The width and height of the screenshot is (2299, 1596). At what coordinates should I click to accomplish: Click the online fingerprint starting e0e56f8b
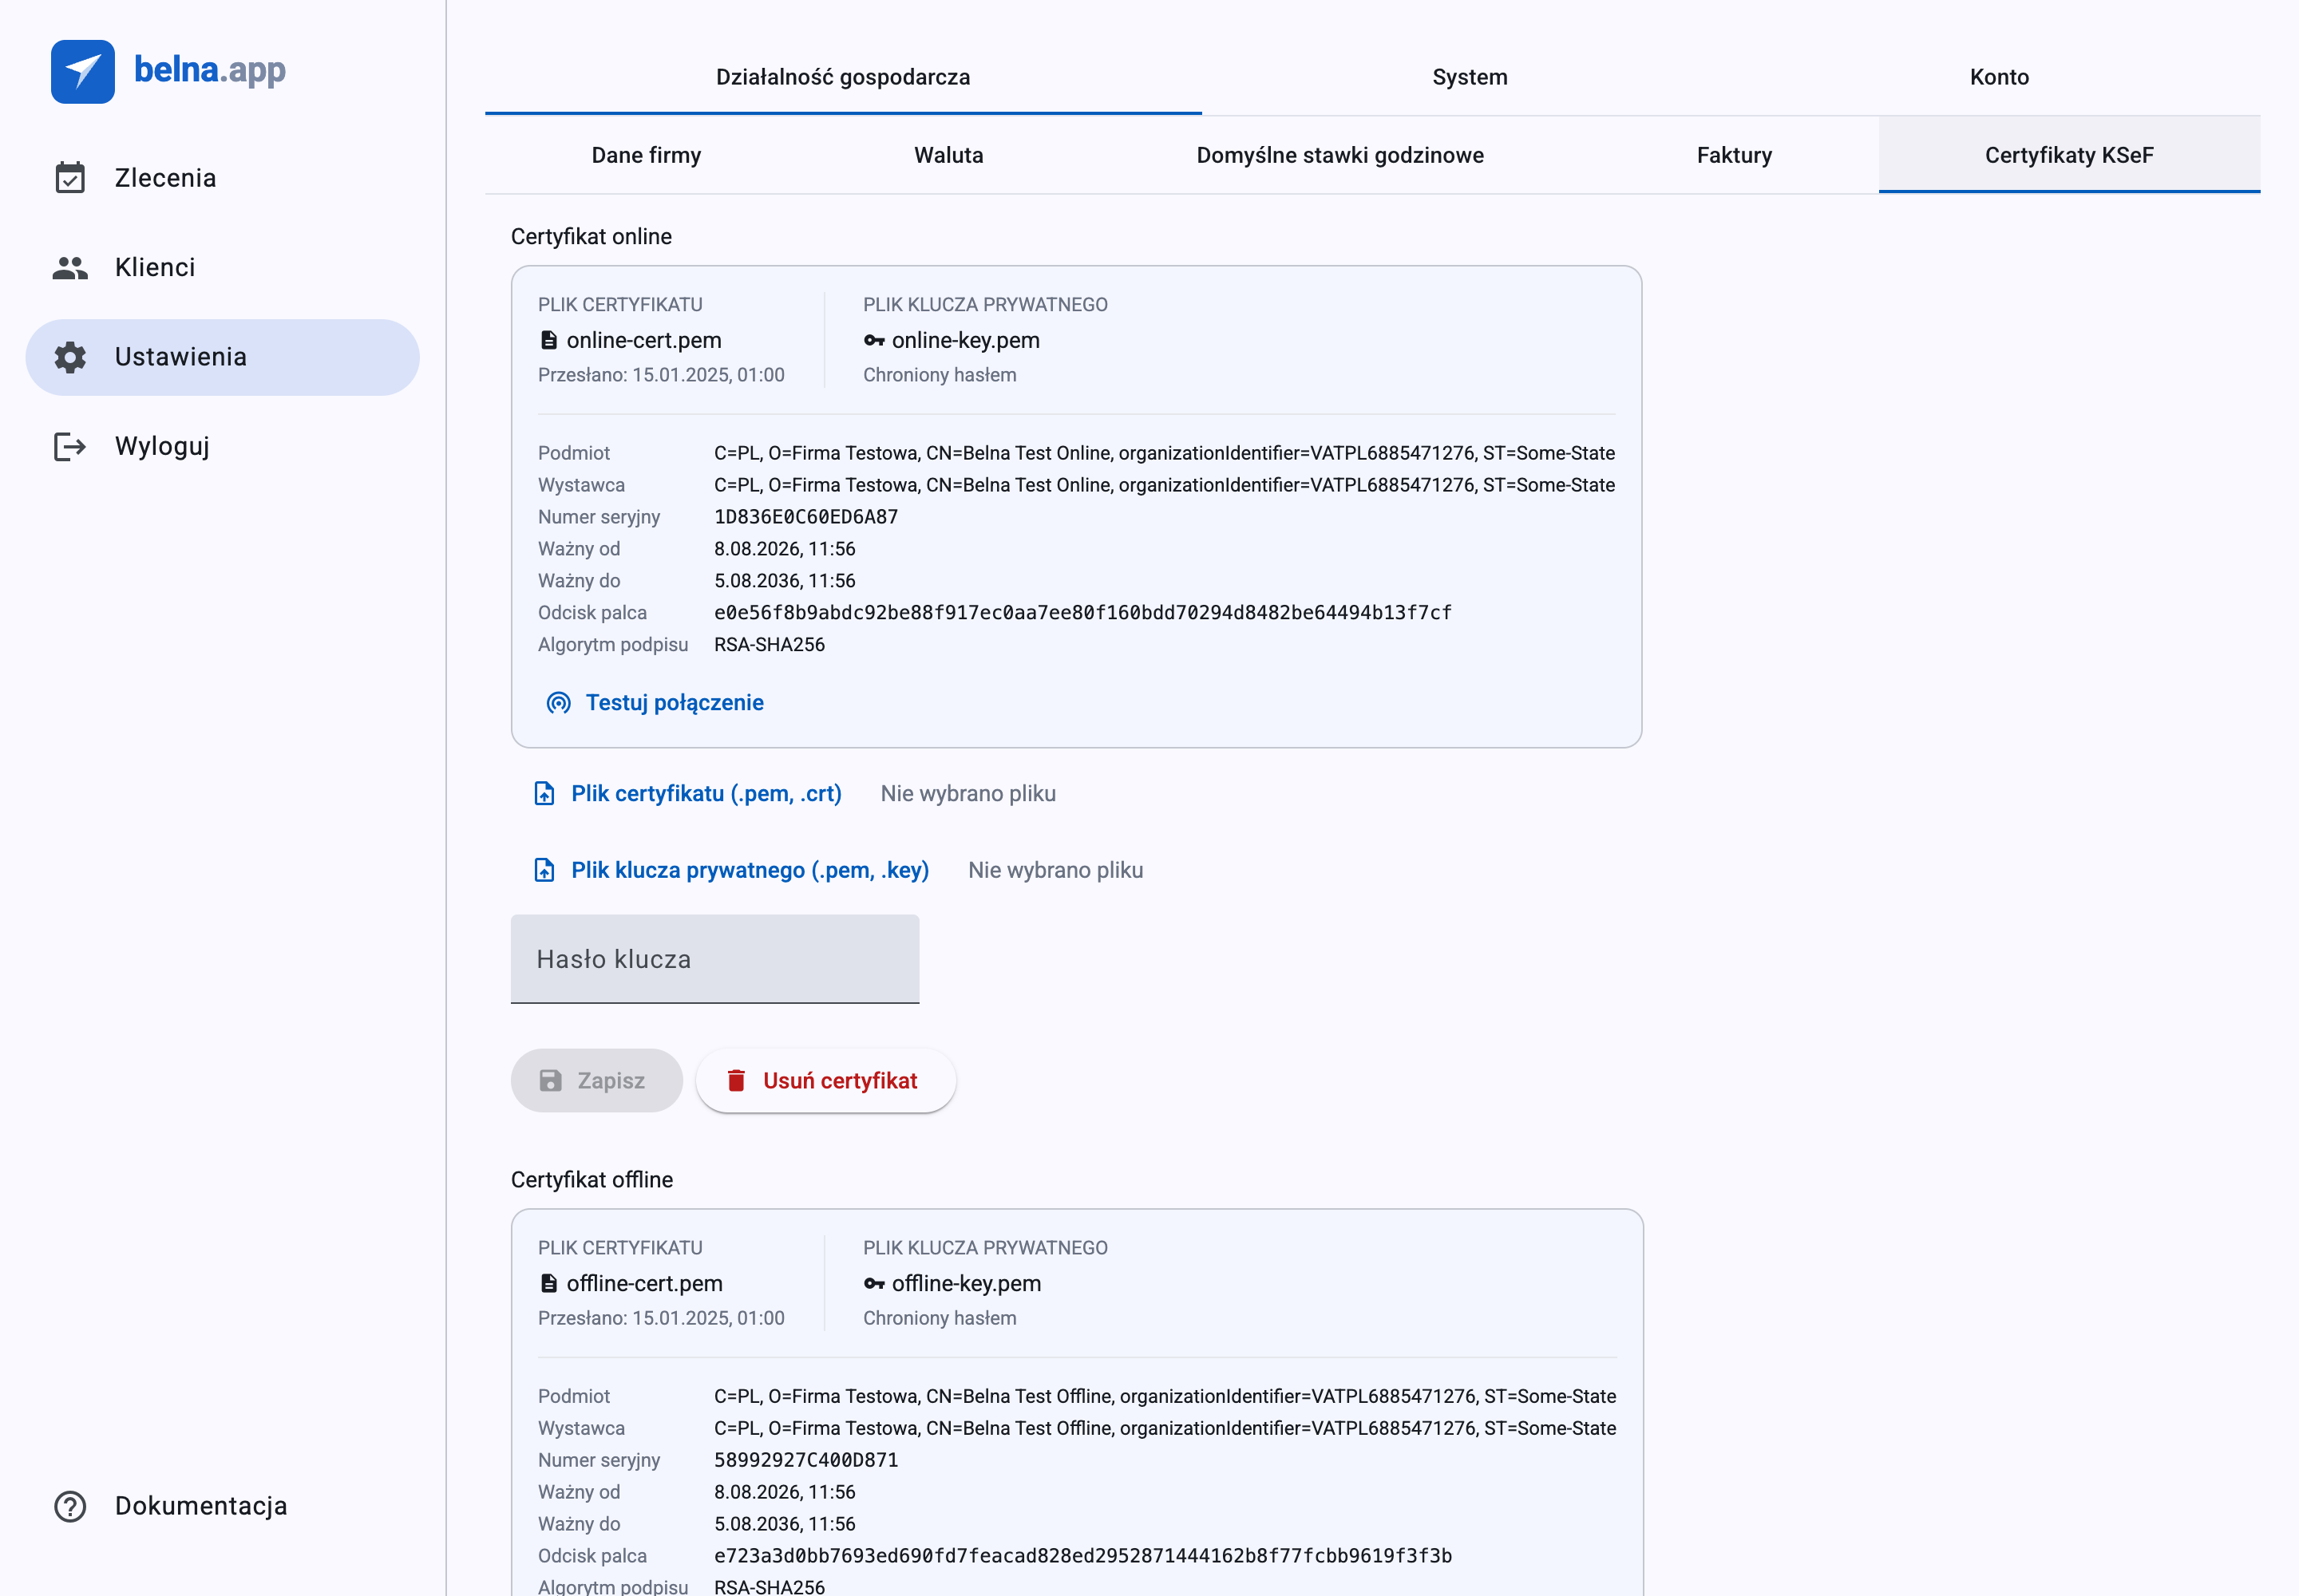(1082, 613)
